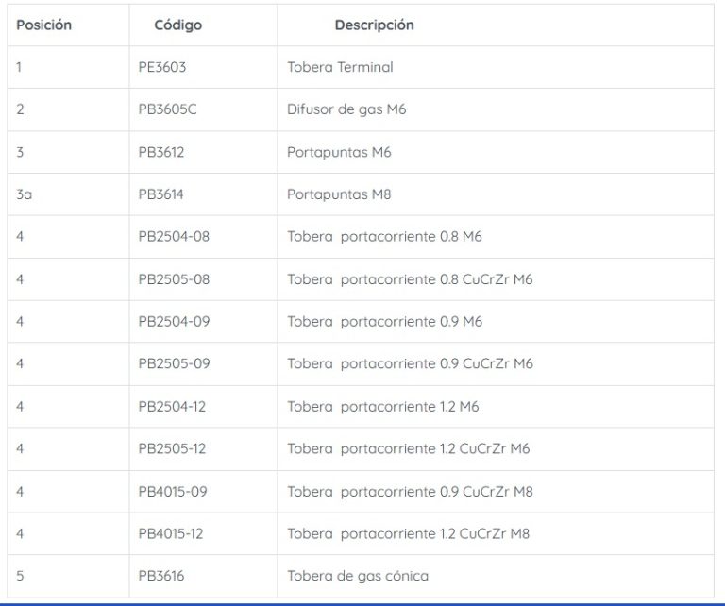
Task: Select Tobera portacorriente 0.8 CuCrZr M6
Action: click(411, 279)
